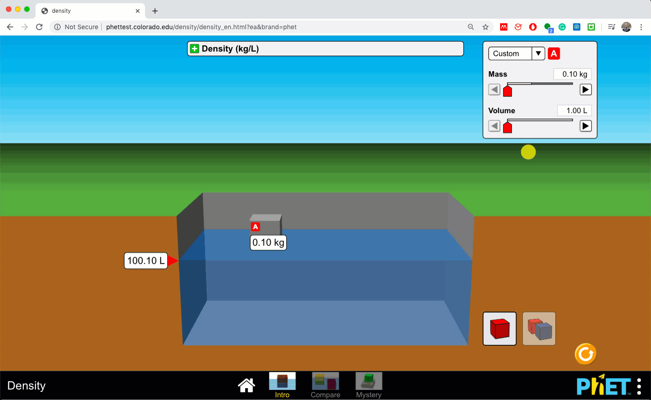Select single red block mode
This screenshot has height=400, width=651.
point(499,328)
